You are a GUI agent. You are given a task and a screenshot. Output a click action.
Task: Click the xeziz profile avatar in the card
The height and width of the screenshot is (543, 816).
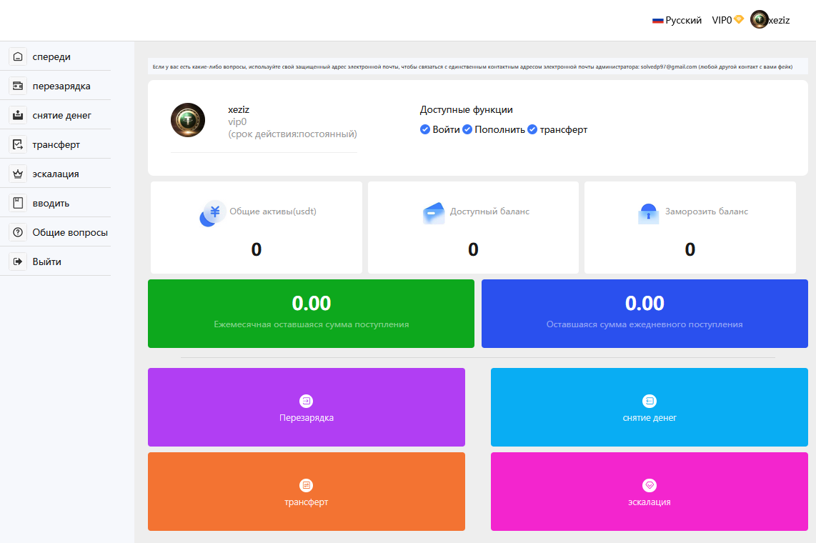(188, 120)
